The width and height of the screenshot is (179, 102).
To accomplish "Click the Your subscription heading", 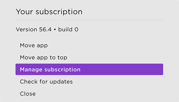I will point(49,12).
